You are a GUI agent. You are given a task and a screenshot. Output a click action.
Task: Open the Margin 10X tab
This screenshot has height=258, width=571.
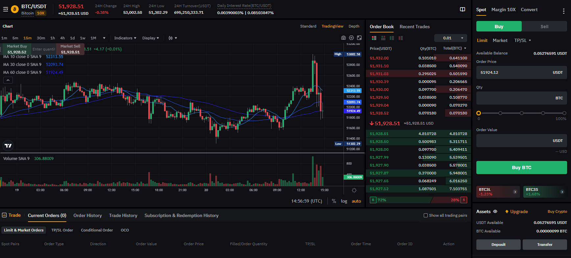point(503,10)
